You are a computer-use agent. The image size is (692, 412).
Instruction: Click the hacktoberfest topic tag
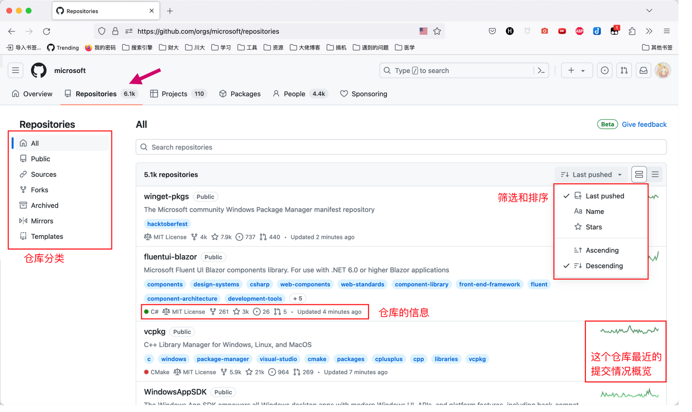(167, 224)
